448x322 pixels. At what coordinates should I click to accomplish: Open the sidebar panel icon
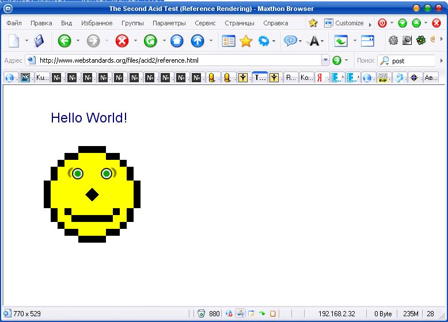point(229,41)
